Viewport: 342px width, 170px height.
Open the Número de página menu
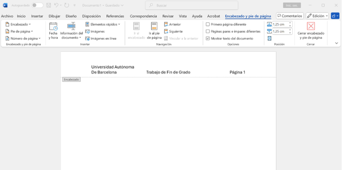point(23,39)
